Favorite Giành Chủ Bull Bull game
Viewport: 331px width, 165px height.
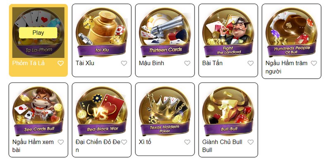click(x=251, y=142)
